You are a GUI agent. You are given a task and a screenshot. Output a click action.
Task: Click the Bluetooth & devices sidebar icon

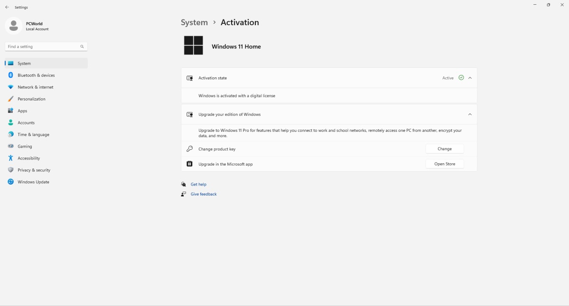point(10,75)
